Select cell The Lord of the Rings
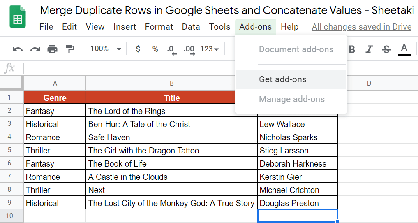The image size is (418, 223). tap(172, 111)
